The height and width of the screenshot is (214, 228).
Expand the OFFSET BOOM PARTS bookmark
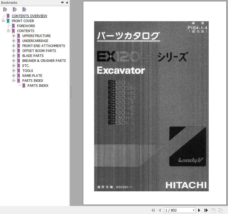14,51
